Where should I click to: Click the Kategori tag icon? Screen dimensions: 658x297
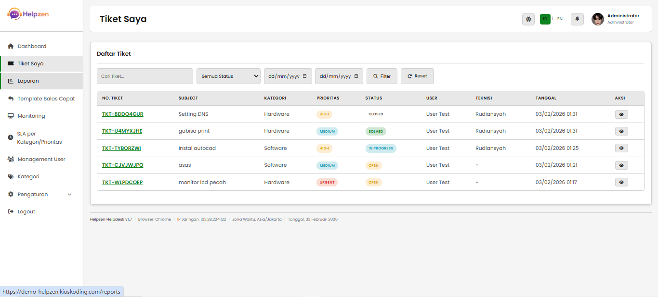click(x=12, y=176)
